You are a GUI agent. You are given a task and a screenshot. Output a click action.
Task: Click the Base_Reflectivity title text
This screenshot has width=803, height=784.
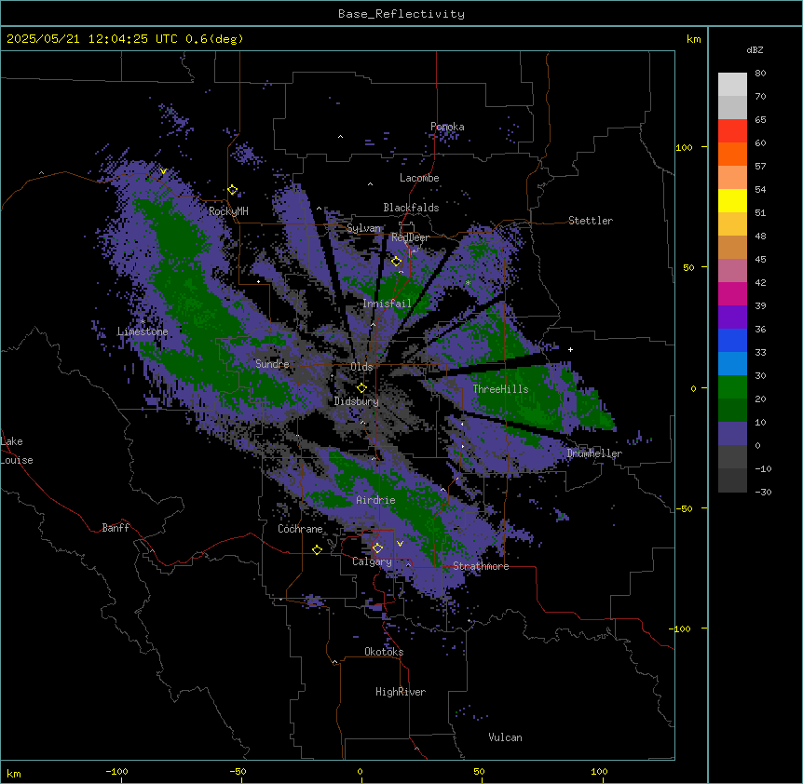(x=401, y=14)
